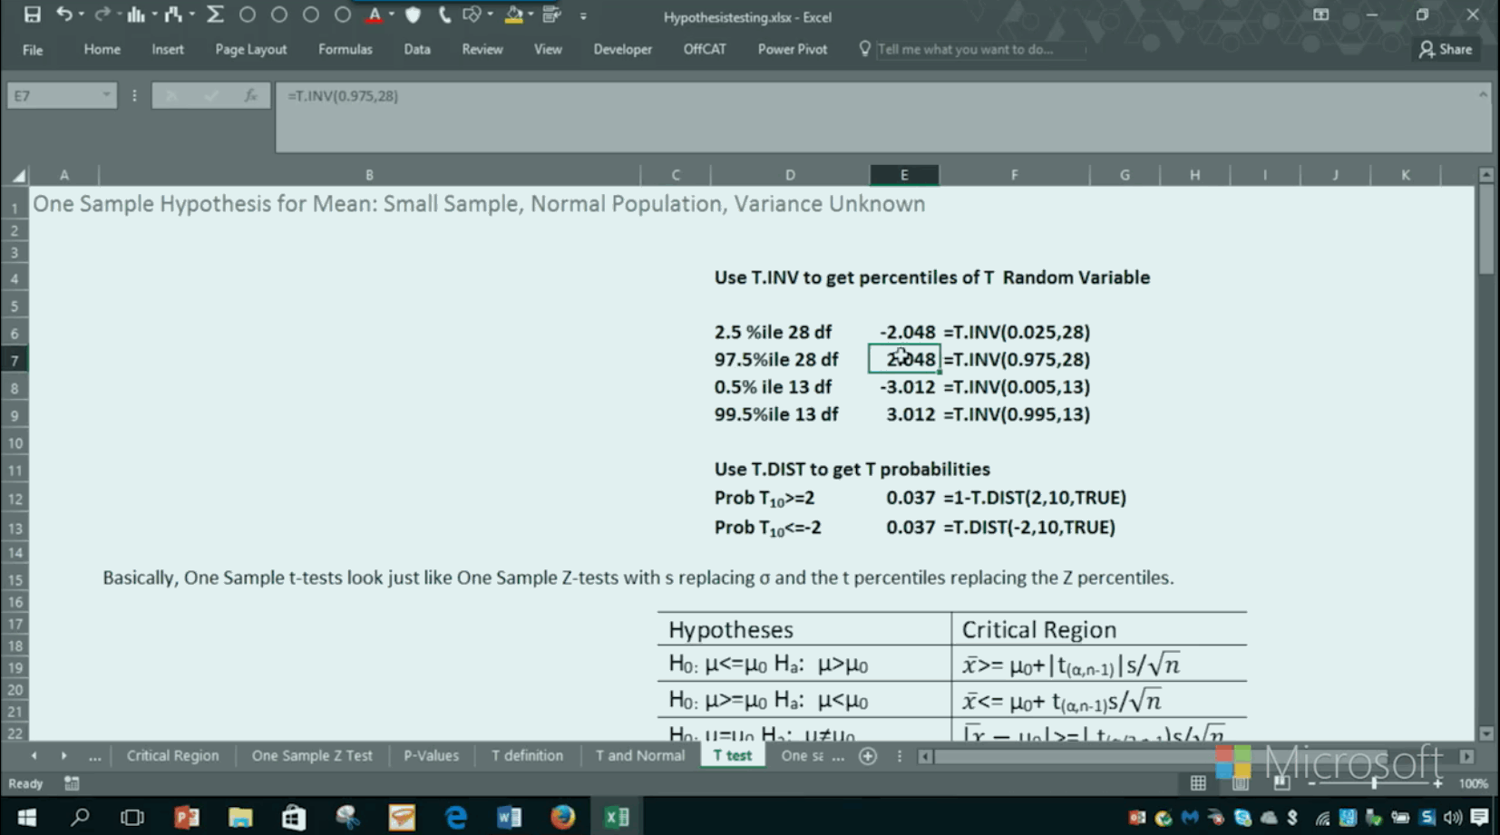
Task: Click the Font Color letter A icon
Action: [374, 15]
